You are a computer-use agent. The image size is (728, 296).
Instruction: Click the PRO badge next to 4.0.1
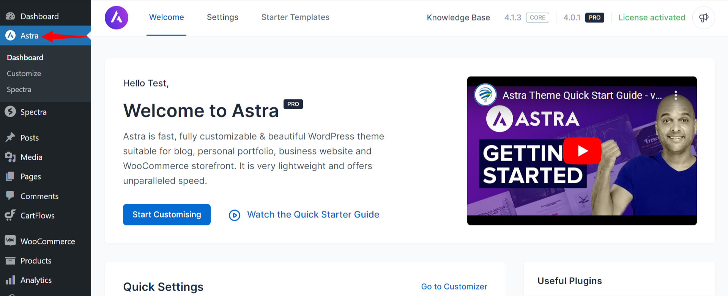pos(594,17)
